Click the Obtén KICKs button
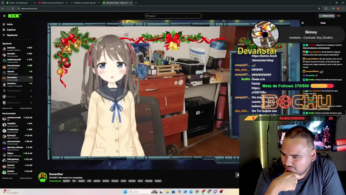Viewport: 346px width, 195px height. tap(327, 16)
